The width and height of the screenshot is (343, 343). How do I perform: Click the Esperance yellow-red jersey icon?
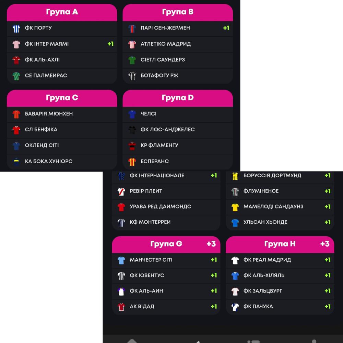pos(132,162)
